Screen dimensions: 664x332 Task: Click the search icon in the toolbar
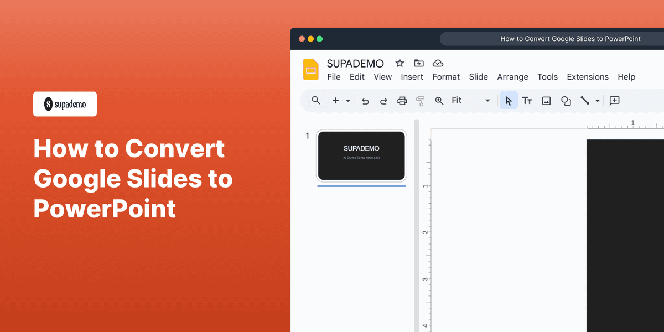pyautogui.click(x=315, y=101)
